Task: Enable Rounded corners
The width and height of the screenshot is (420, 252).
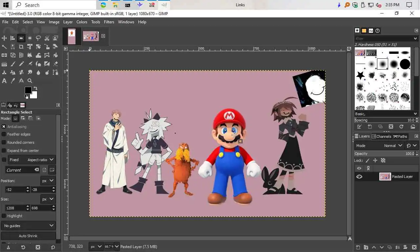Action: point(4,142)
